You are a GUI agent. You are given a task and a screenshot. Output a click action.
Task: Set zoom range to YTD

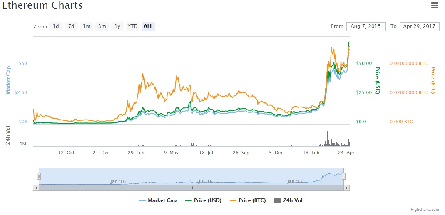[x=132, y=26]
